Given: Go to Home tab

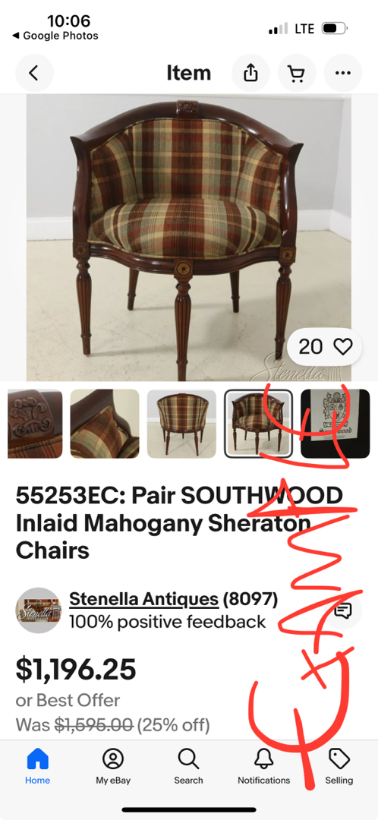Looking at the screenshot, I should 38,767.
